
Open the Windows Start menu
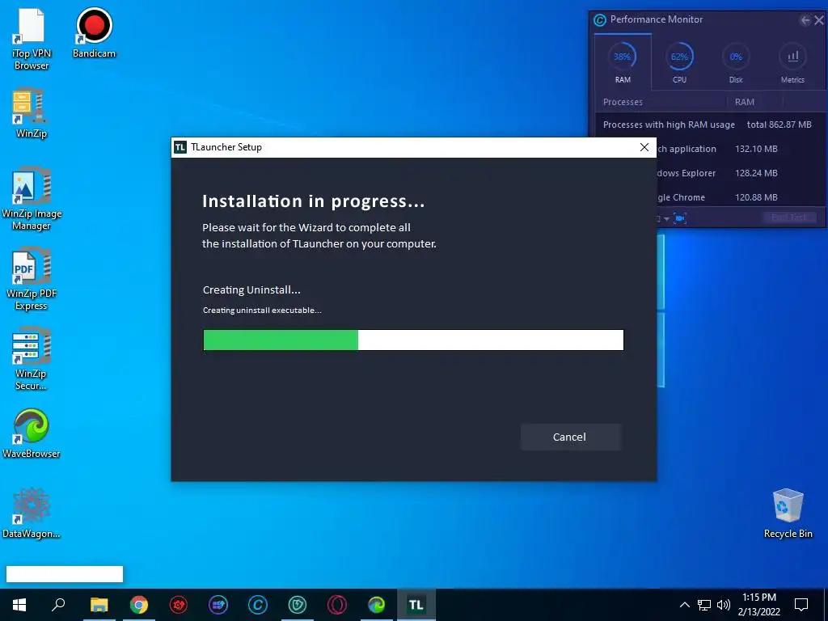tap(19, 605)
